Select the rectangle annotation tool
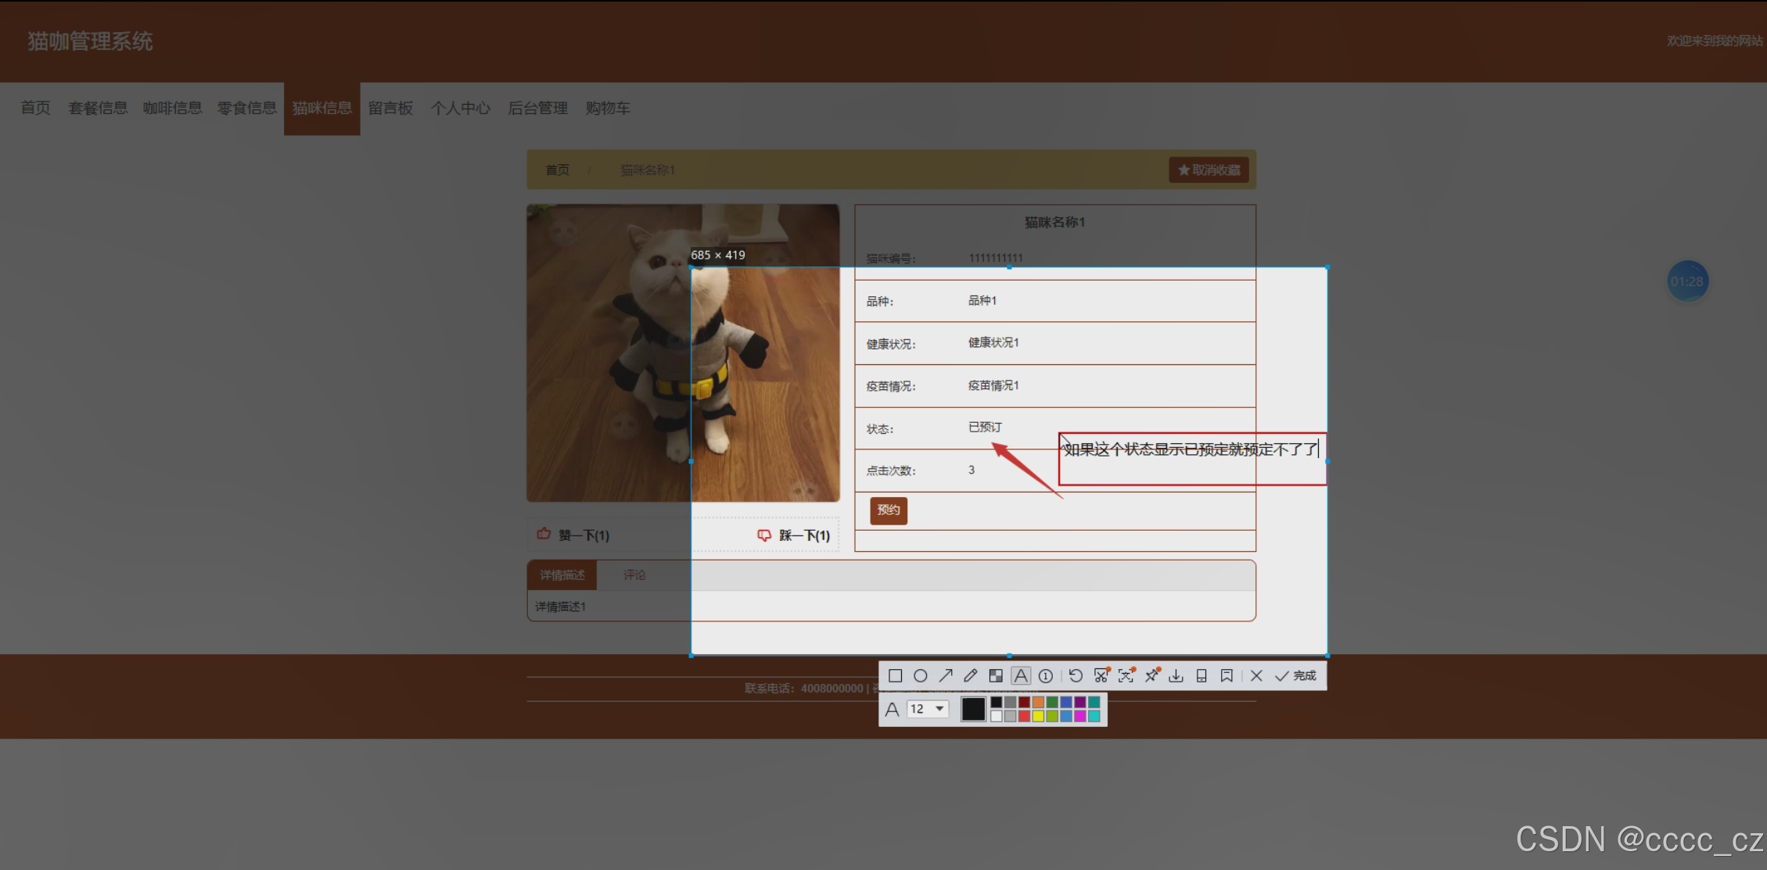 (896, 676)
